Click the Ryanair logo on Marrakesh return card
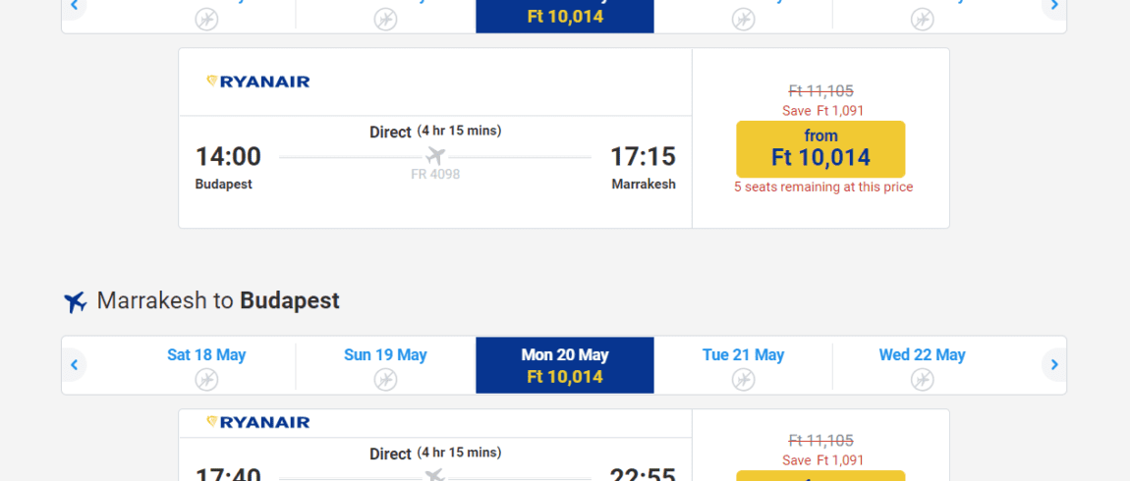The width and height of the screenshot is (1130, 481). tap(258, 422)
